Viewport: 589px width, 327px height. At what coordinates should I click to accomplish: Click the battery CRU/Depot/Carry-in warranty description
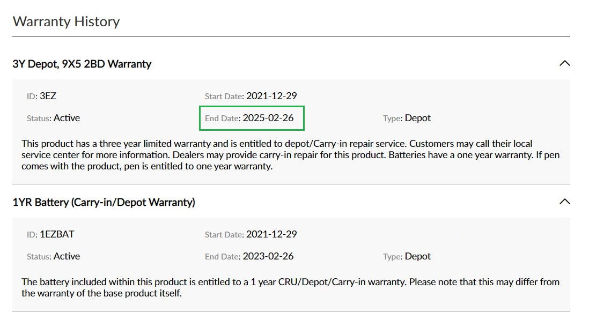(x=290, y=287)
